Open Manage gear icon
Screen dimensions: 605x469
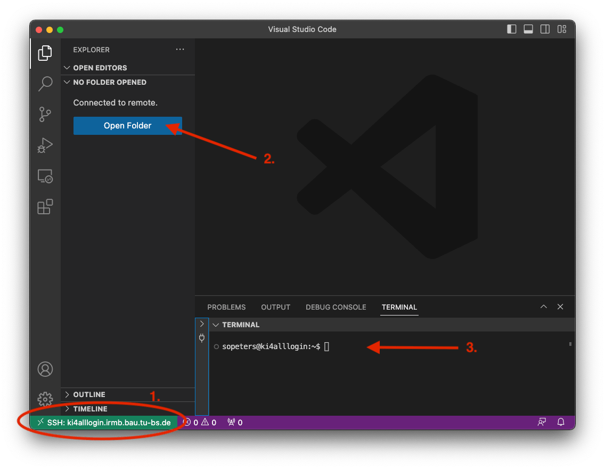45,399
